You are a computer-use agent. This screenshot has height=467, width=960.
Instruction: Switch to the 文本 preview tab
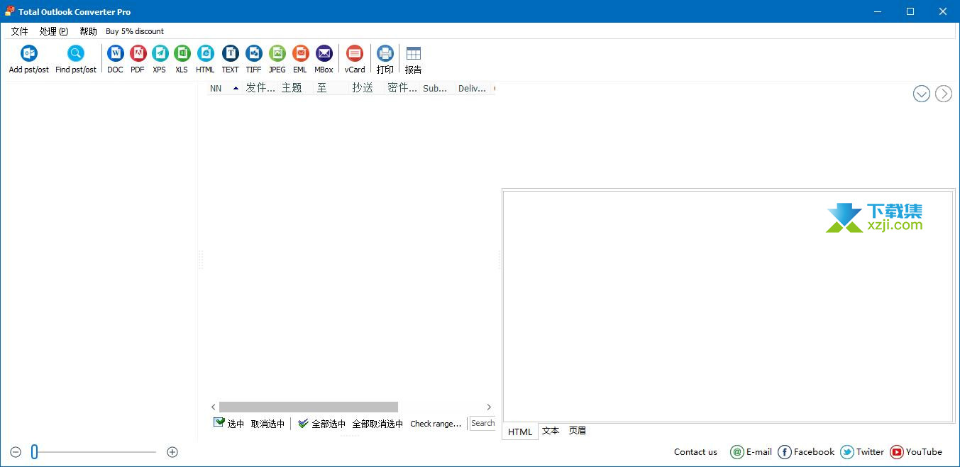[x=551, y=431]
